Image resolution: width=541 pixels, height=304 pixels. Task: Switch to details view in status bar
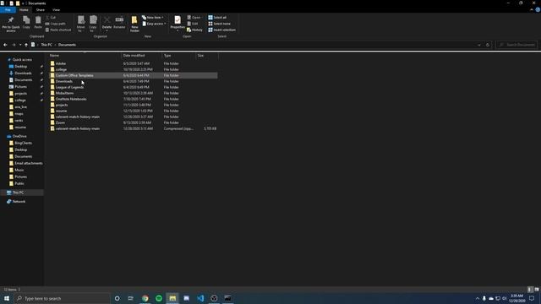(530, 290)
